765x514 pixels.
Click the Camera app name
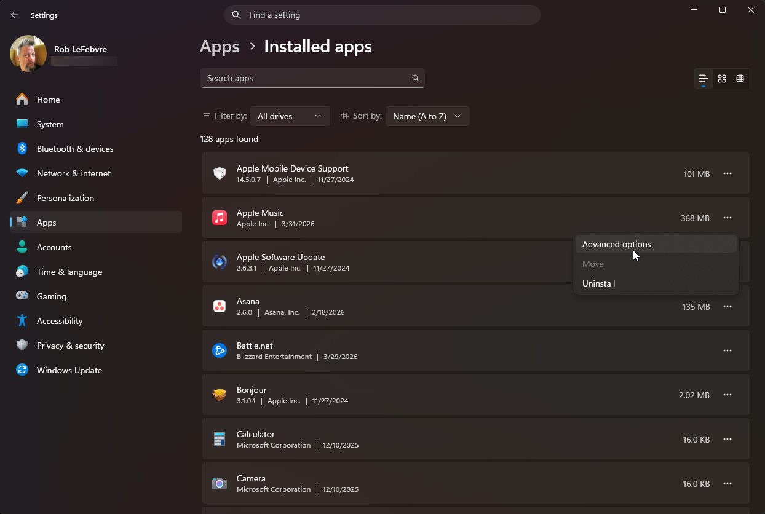click(251, 478)
